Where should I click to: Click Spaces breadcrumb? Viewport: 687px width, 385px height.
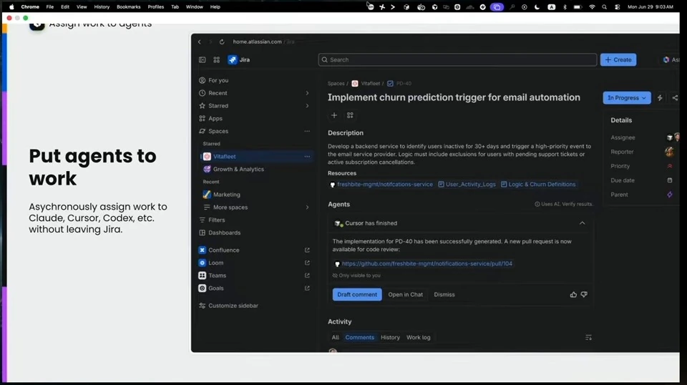tap(336, 83)
